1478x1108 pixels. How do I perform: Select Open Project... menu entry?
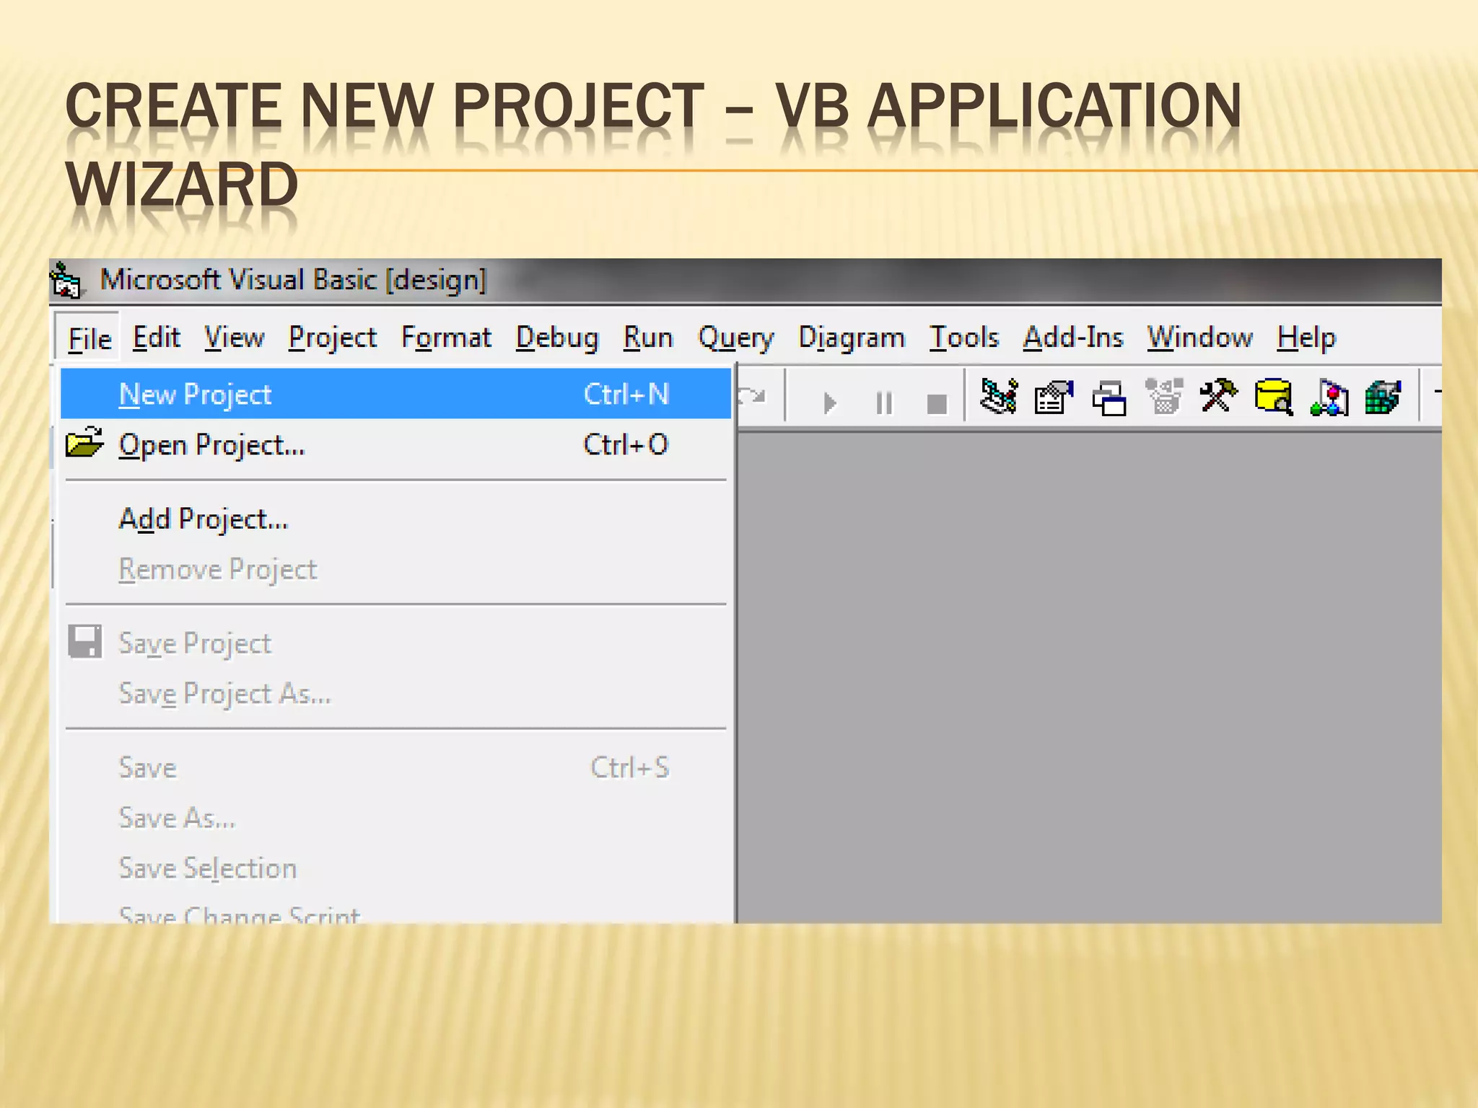211,445
